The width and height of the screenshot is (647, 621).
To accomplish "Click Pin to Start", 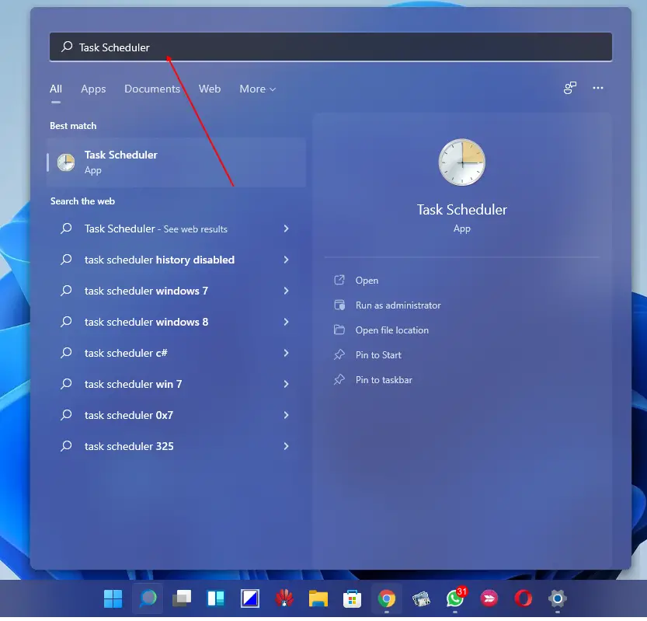I will click(378, 354).
